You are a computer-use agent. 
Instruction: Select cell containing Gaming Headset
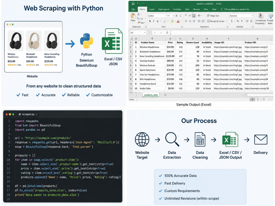(x=152, y=61)
